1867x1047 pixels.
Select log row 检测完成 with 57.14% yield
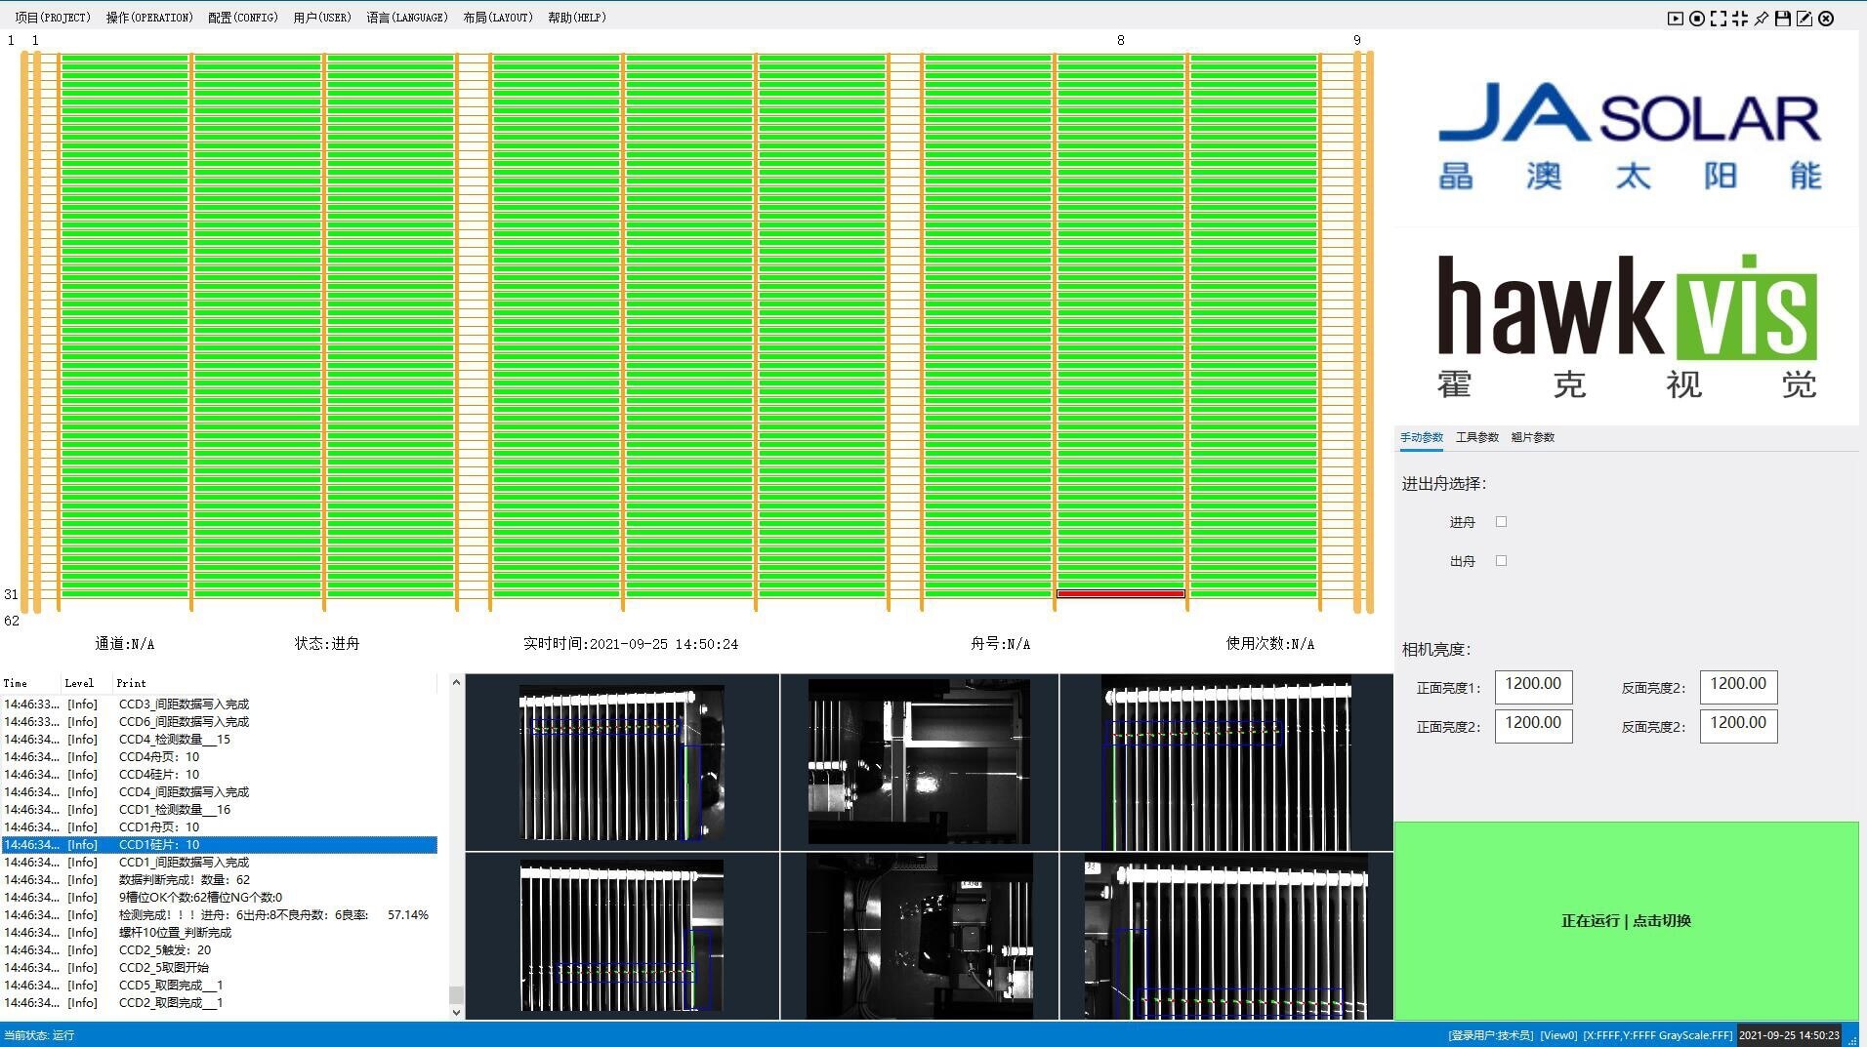click(x=220, y=915)
